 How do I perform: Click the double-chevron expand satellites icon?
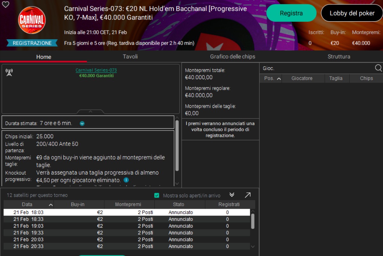tap(232, 195)
